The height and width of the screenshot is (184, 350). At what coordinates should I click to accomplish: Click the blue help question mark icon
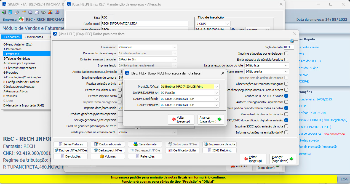pyautogui.click(x=292, y=41)
